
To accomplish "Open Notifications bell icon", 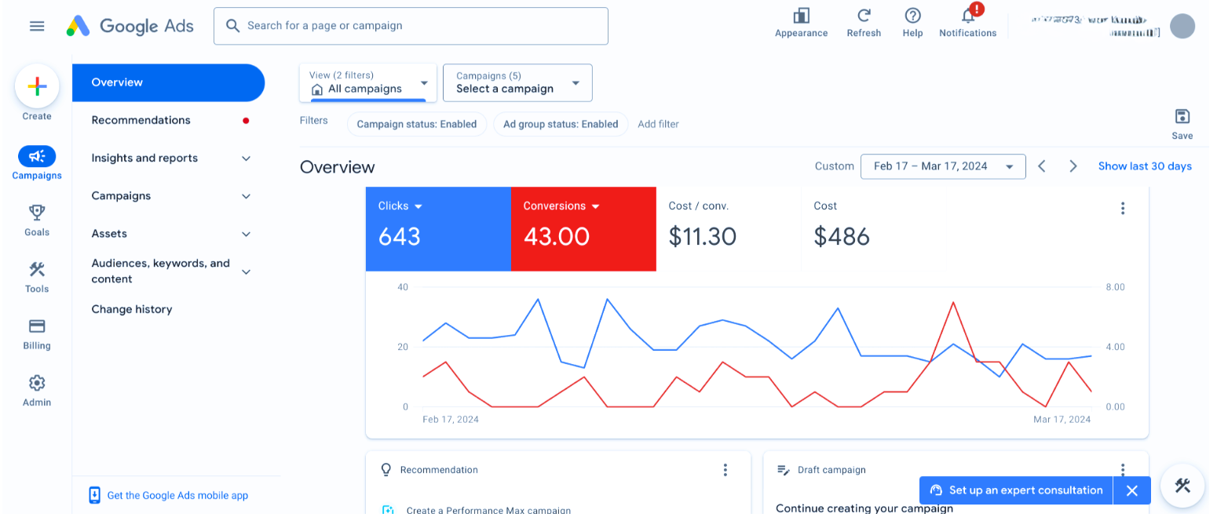I will click(967, 16).
